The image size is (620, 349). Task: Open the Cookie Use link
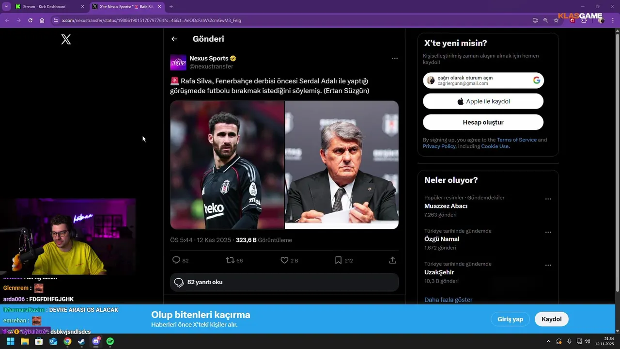click(495, 146)
